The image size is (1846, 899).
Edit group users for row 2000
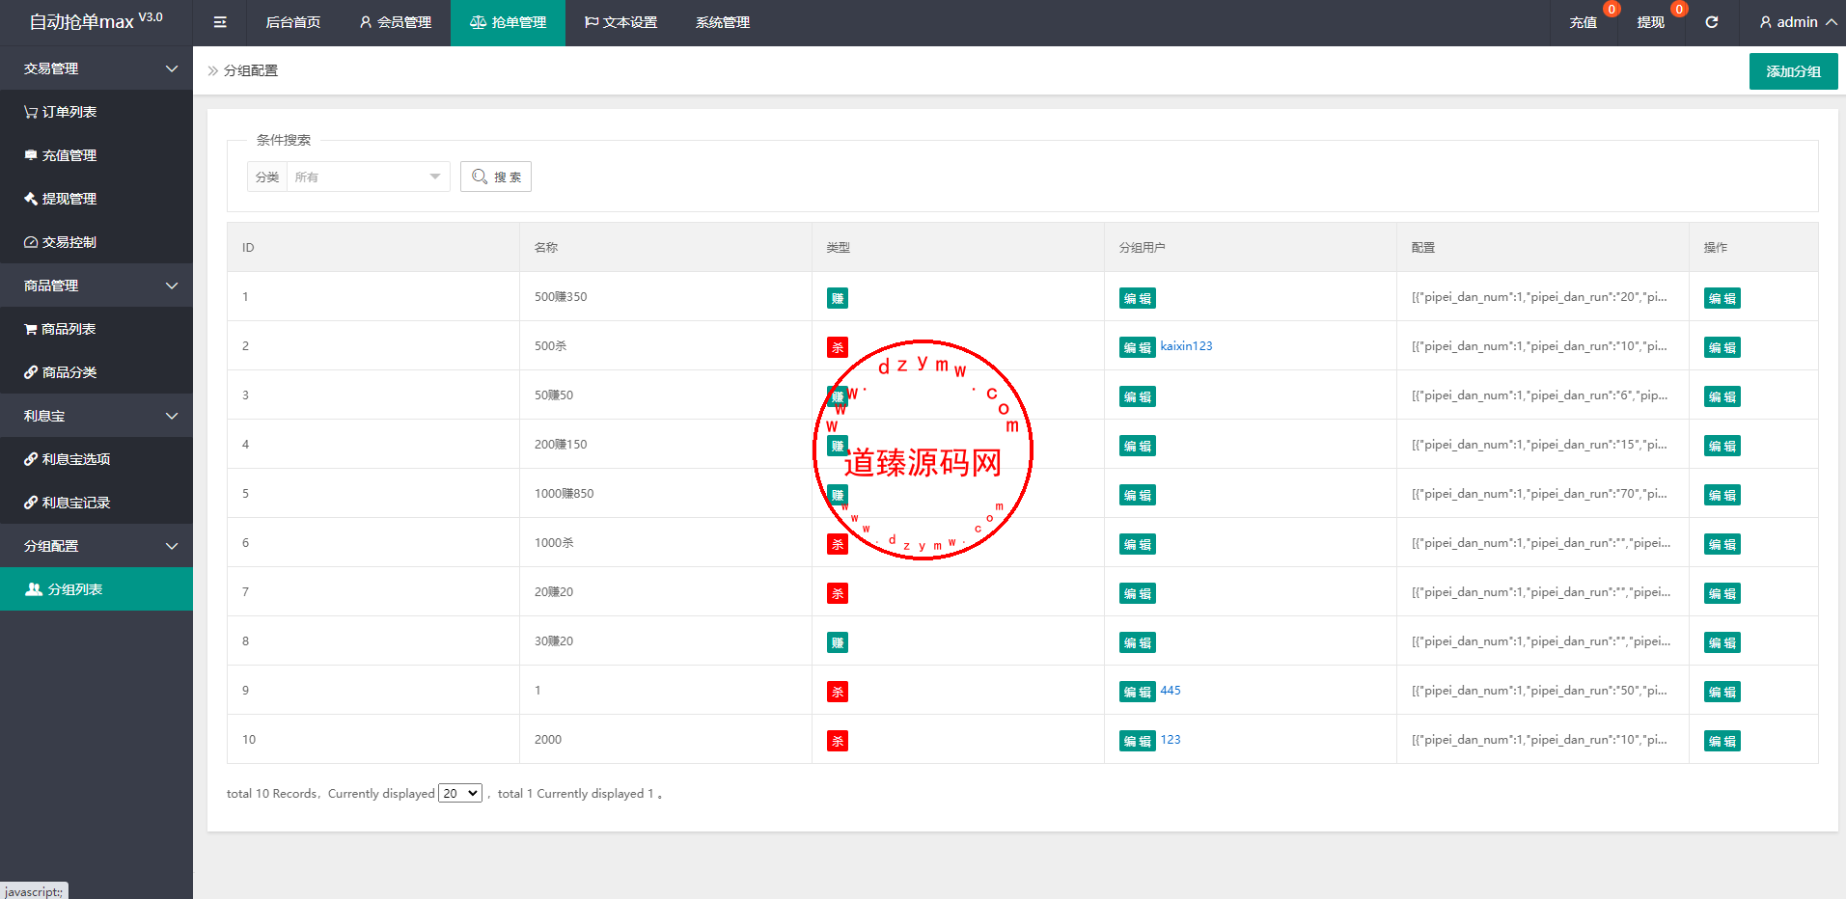tap(1138, 741)
